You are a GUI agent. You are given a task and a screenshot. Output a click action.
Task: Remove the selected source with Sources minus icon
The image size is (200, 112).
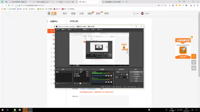coord(77,83)
